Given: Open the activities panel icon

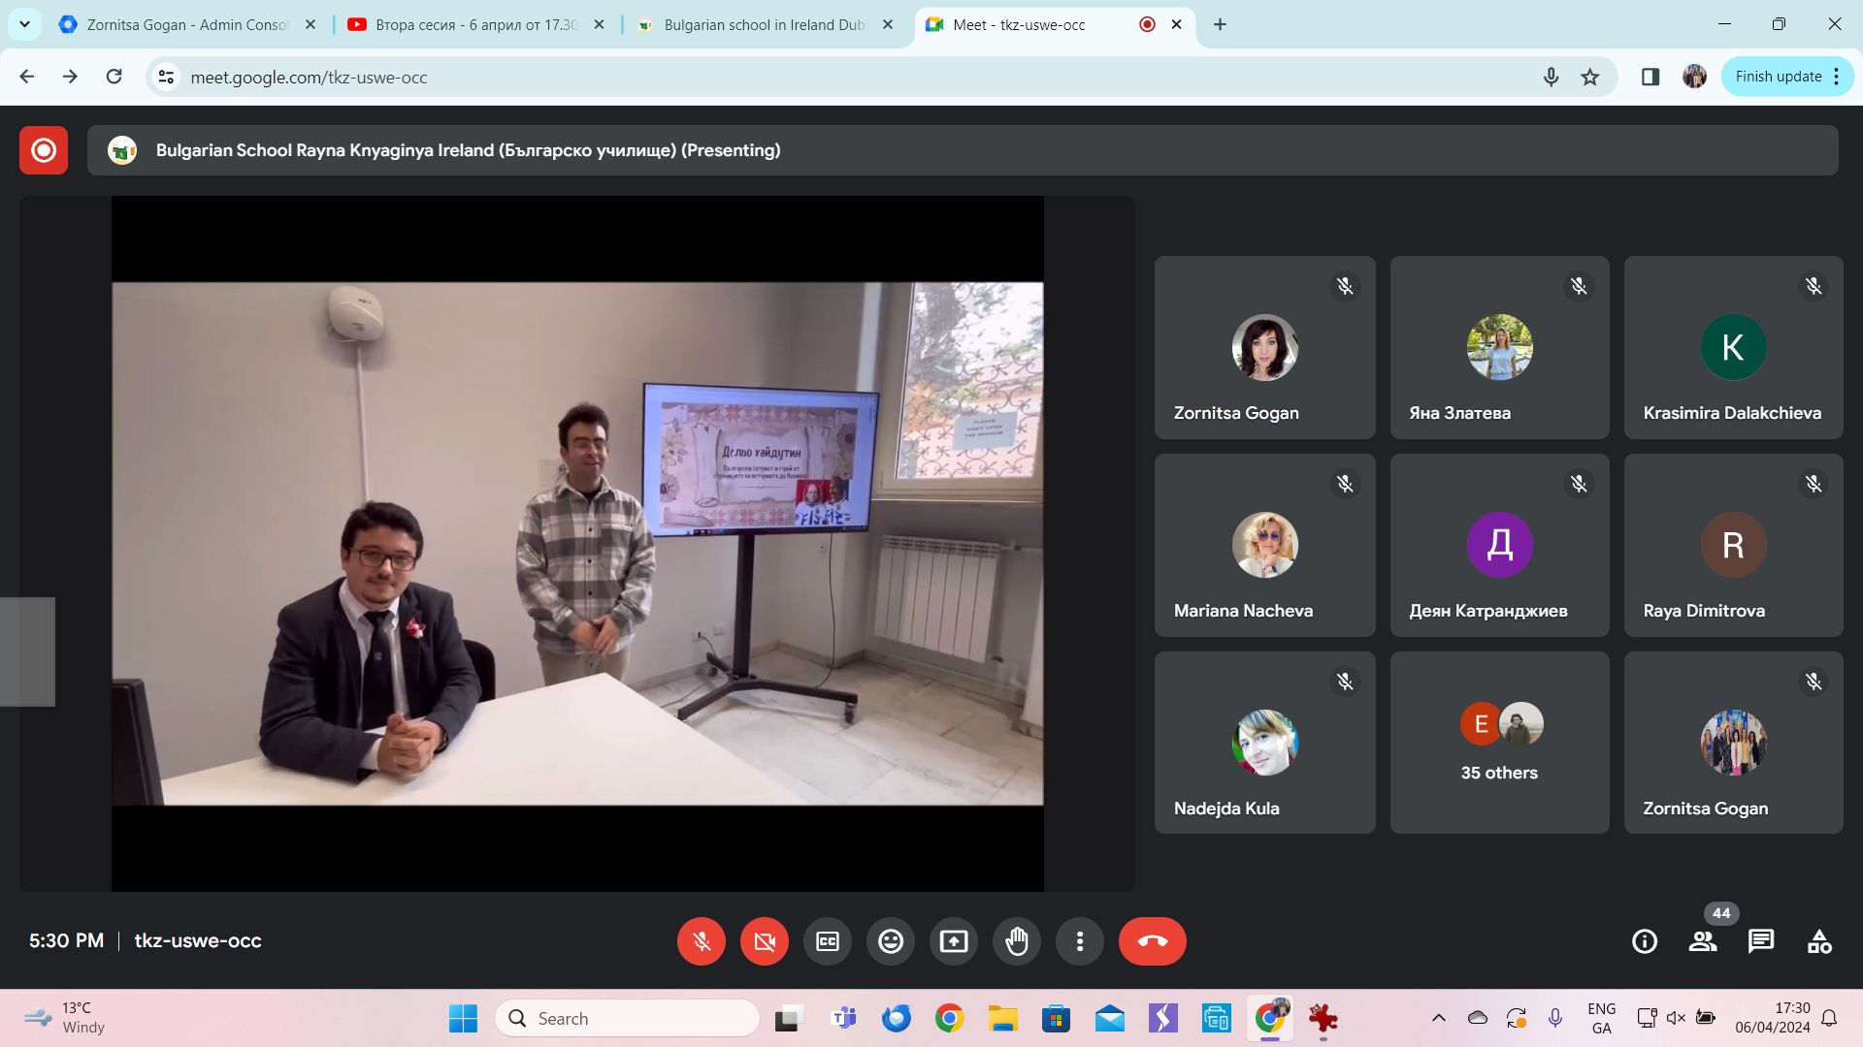Looking at the screenshot, I should [x=1819, y=941].
